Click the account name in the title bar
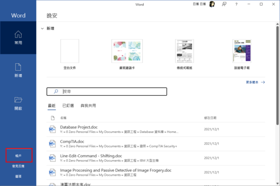 pyautogui.click(x=199, y=4)
